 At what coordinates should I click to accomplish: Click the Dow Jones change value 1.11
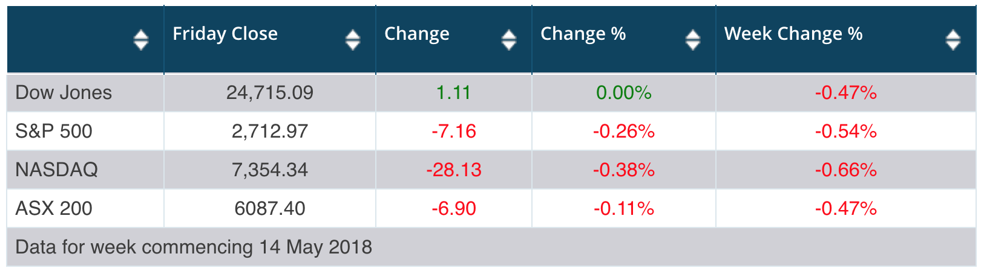454,92
